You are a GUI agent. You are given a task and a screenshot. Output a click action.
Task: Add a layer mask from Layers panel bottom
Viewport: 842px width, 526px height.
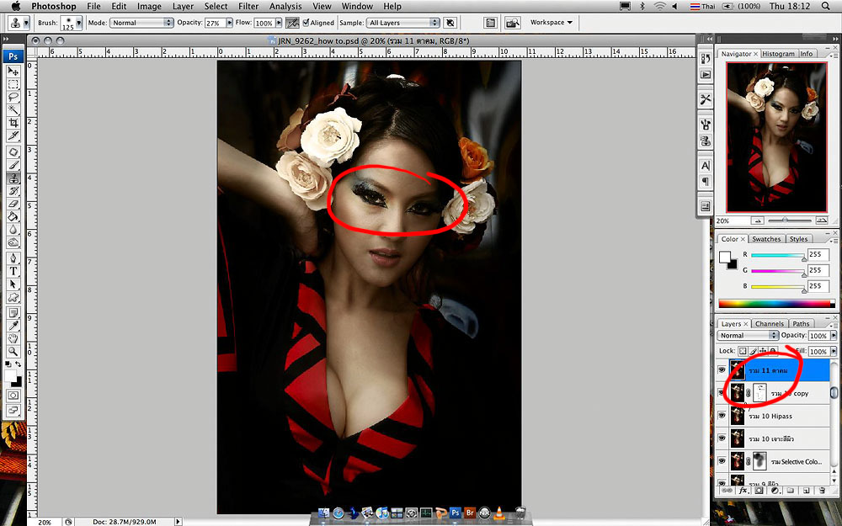pos(759,491)
